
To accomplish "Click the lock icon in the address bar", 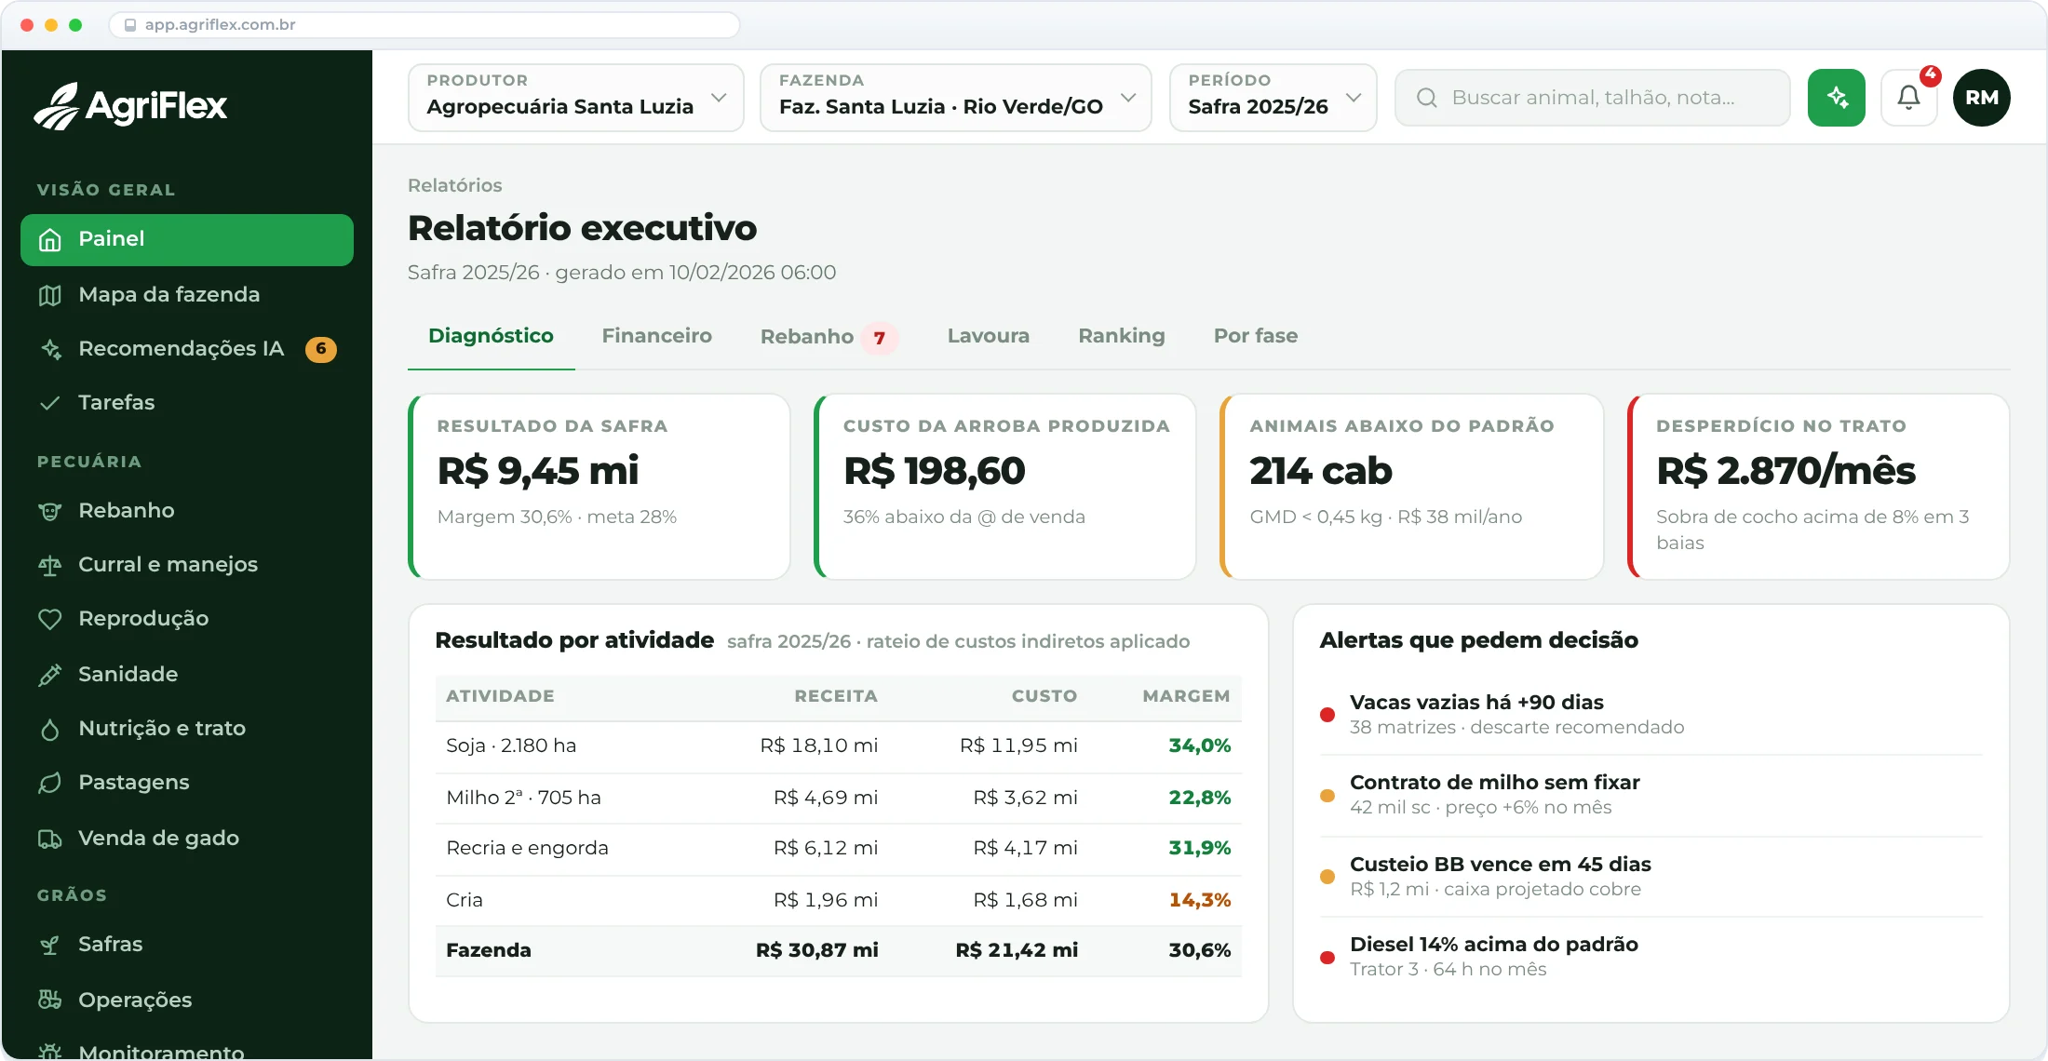I will pos(130,25).
